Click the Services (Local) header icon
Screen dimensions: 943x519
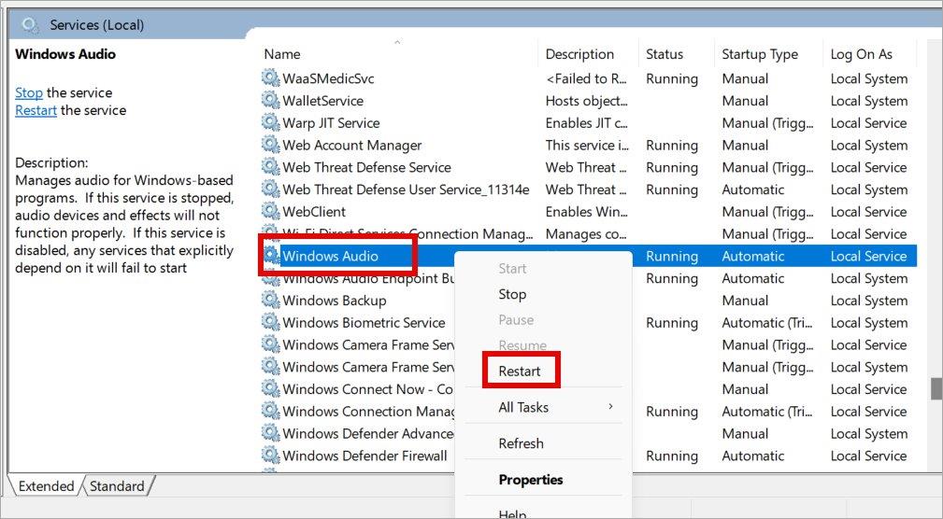(30, 25)
